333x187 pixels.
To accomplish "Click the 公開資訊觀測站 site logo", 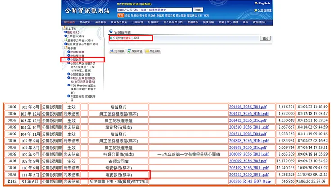I will tap(87, 10).
